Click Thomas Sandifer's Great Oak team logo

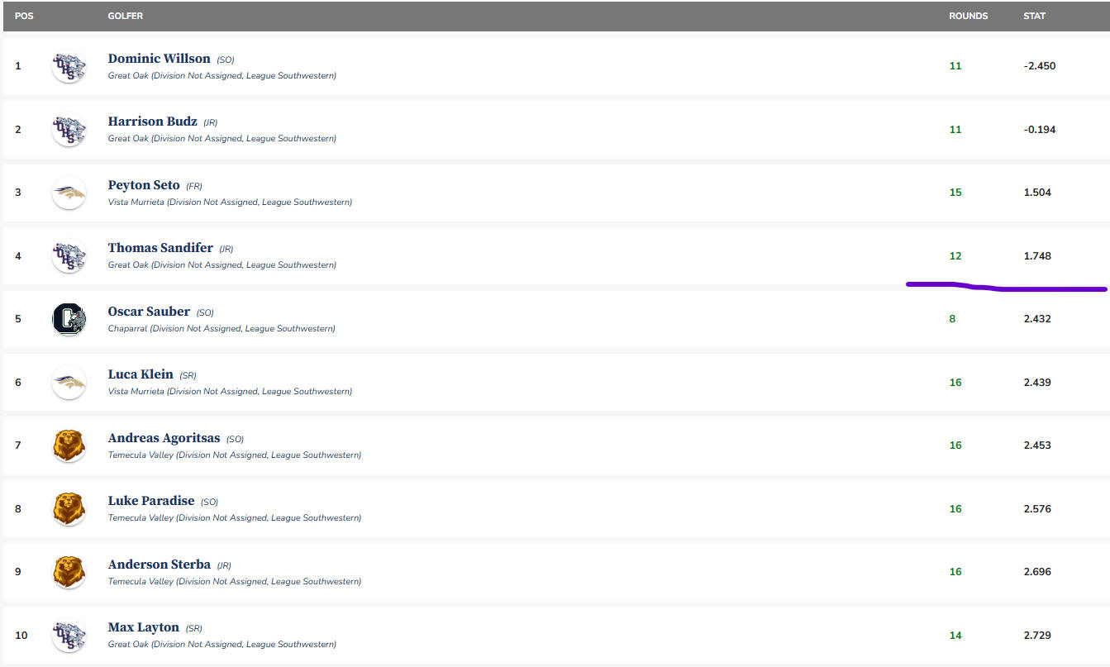click(x=69, y=256)
